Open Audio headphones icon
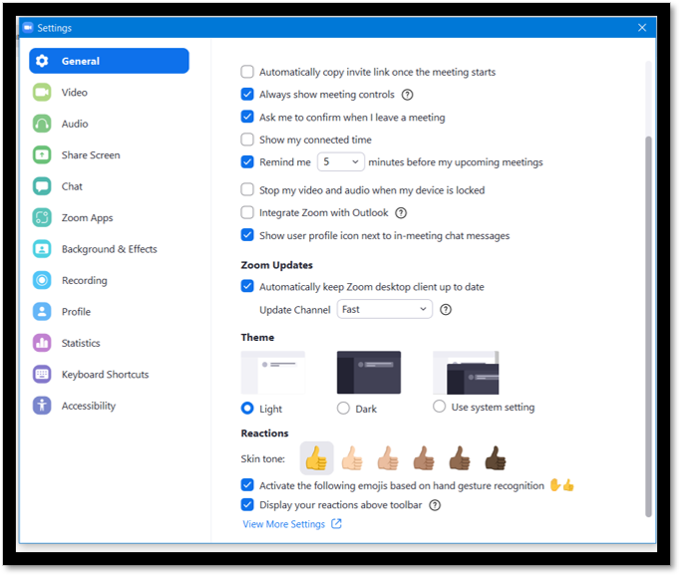Image resolution: width=680 pixels, height=575 pixels. [x=42, y=124]
